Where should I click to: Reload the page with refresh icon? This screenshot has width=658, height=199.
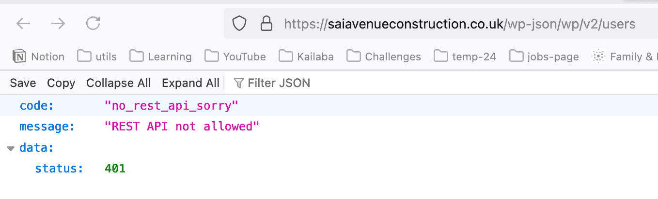click(93, 23)
